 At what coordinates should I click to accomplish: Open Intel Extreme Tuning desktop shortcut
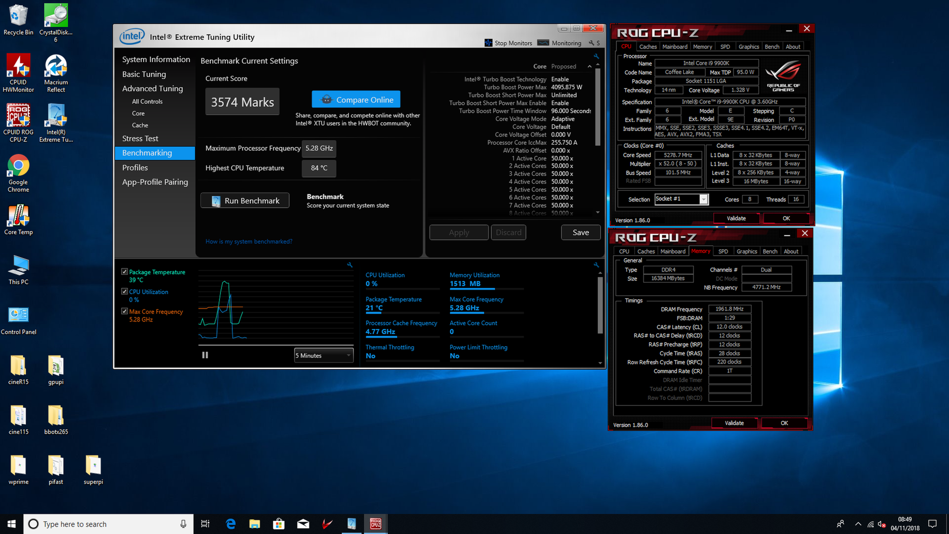point(56,123)
